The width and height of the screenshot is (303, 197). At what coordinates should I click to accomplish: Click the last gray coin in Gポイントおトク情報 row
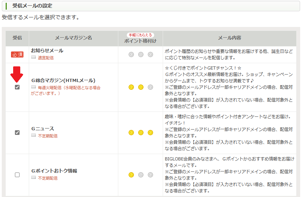(x=150, y=175)
